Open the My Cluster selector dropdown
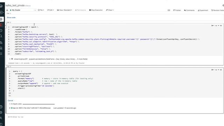The width and height of the screenshot is (224, 126). coord(23,10)
